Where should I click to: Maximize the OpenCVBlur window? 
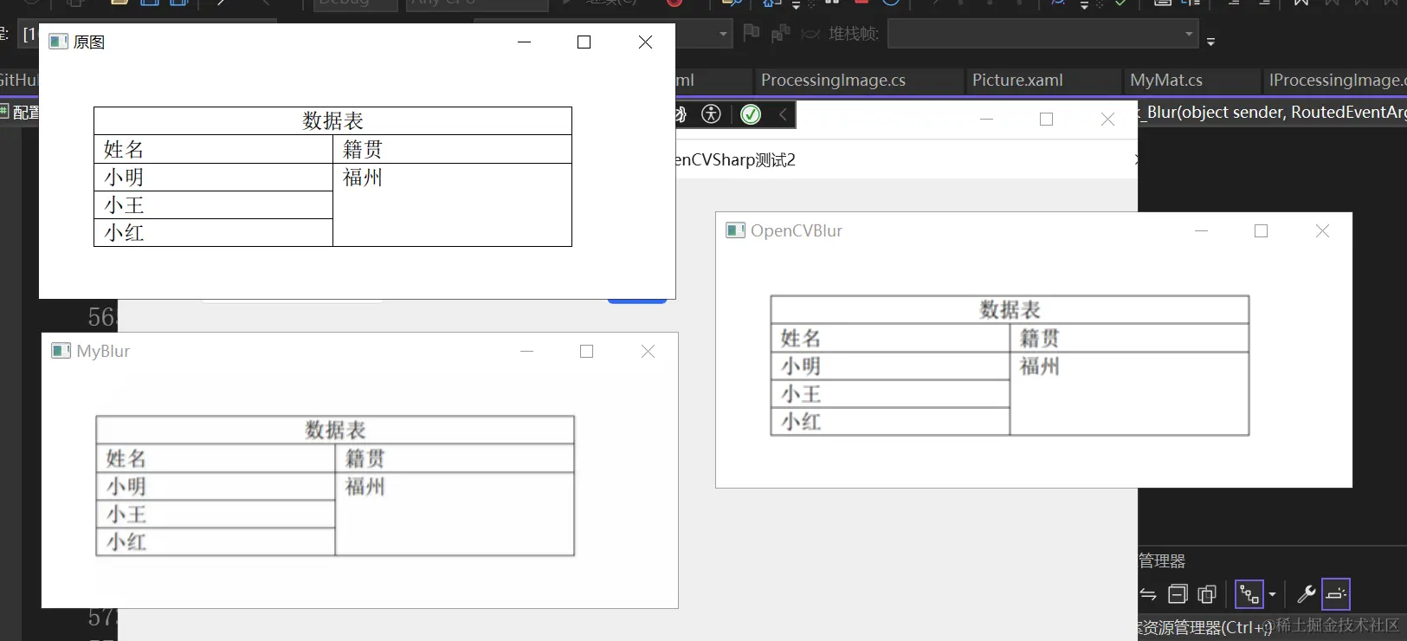pos(1262,230)
